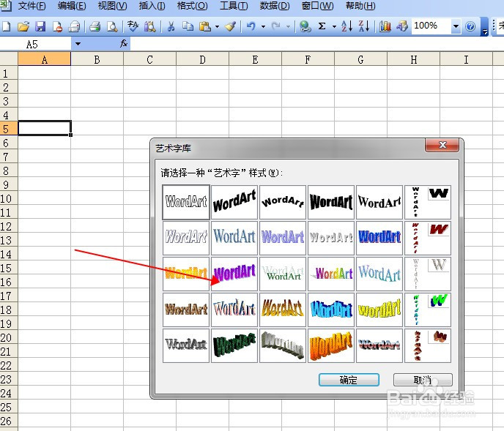Image resolution: width=504 pixels, height=431 pixels.
Task: Click the Permission icon next to Save
Action: (57, 26)
